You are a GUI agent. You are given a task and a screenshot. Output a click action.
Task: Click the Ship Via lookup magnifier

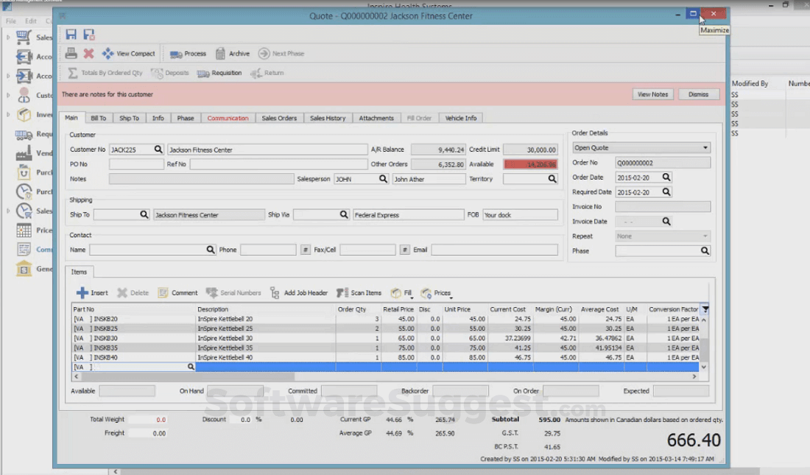click(x=344, y=214)
